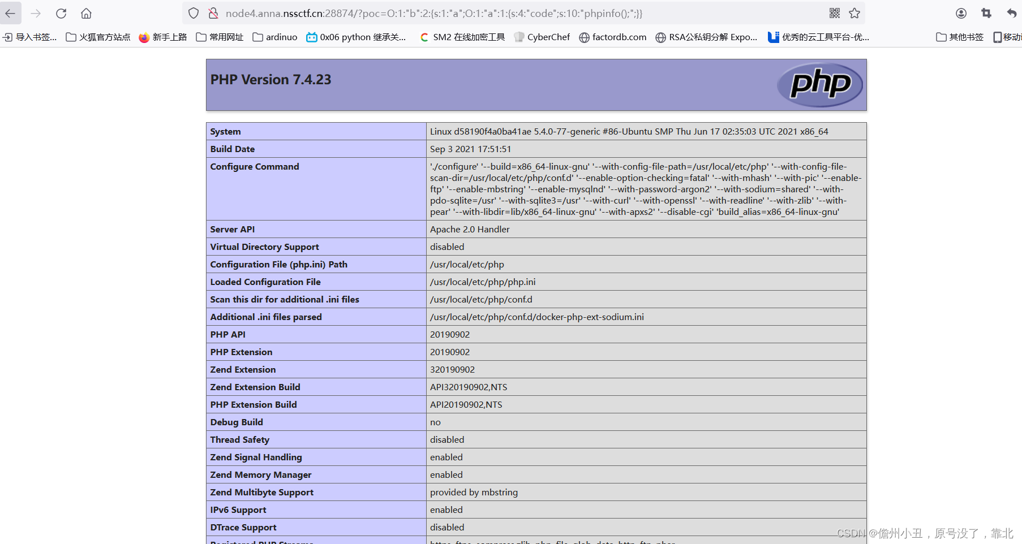
Task: Open the SM2 在线加密工具 bookmark
Action: [x=462, y=37]
